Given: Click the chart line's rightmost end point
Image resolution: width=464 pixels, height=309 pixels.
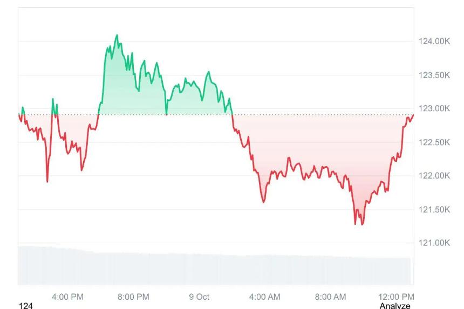Looking at the screenshot, I should 413,115.
